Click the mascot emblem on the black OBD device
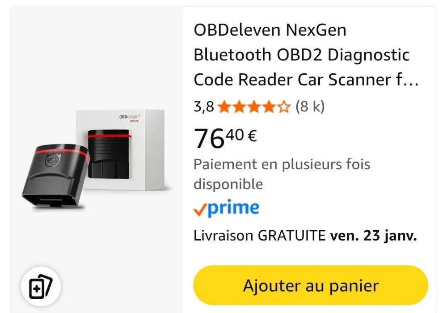The image size is (447, 313). pyautogui.click(x=53, y=161)
